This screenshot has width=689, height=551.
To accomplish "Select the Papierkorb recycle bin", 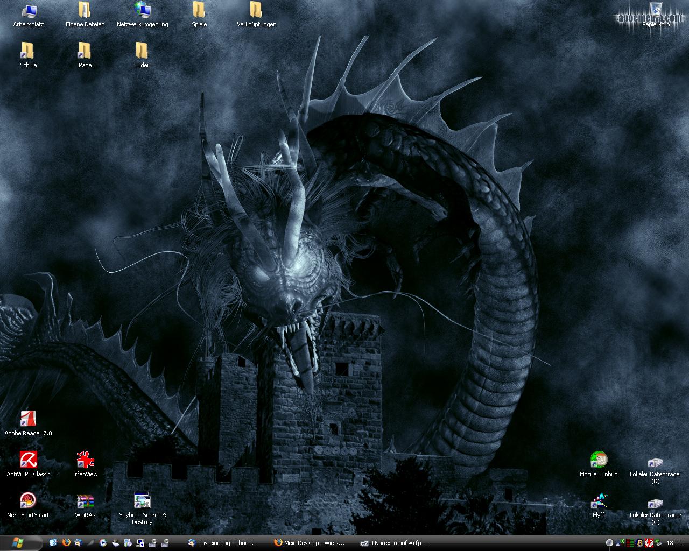I will (x=655, y=11).
